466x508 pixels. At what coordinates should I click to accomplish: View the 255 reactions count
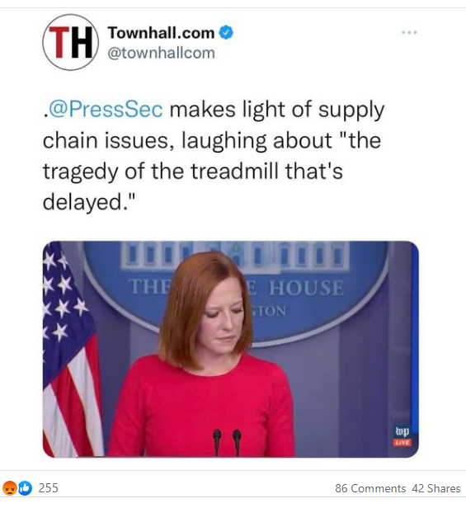49,488
